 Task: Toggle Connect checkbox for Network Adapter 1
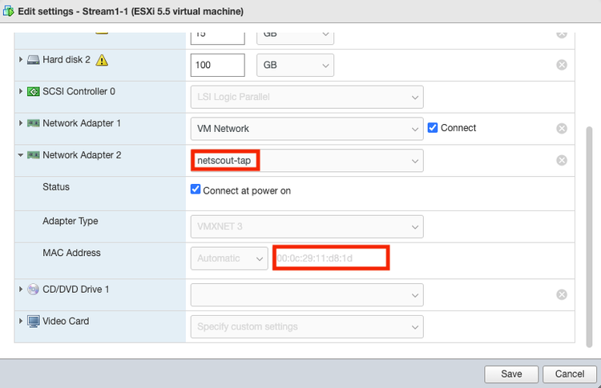[433, 127]
